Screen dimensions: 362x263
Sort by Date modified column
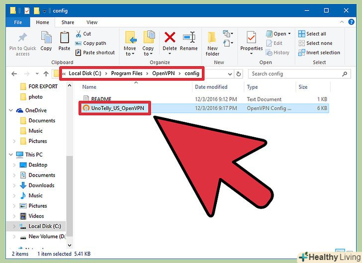(211, 87)
